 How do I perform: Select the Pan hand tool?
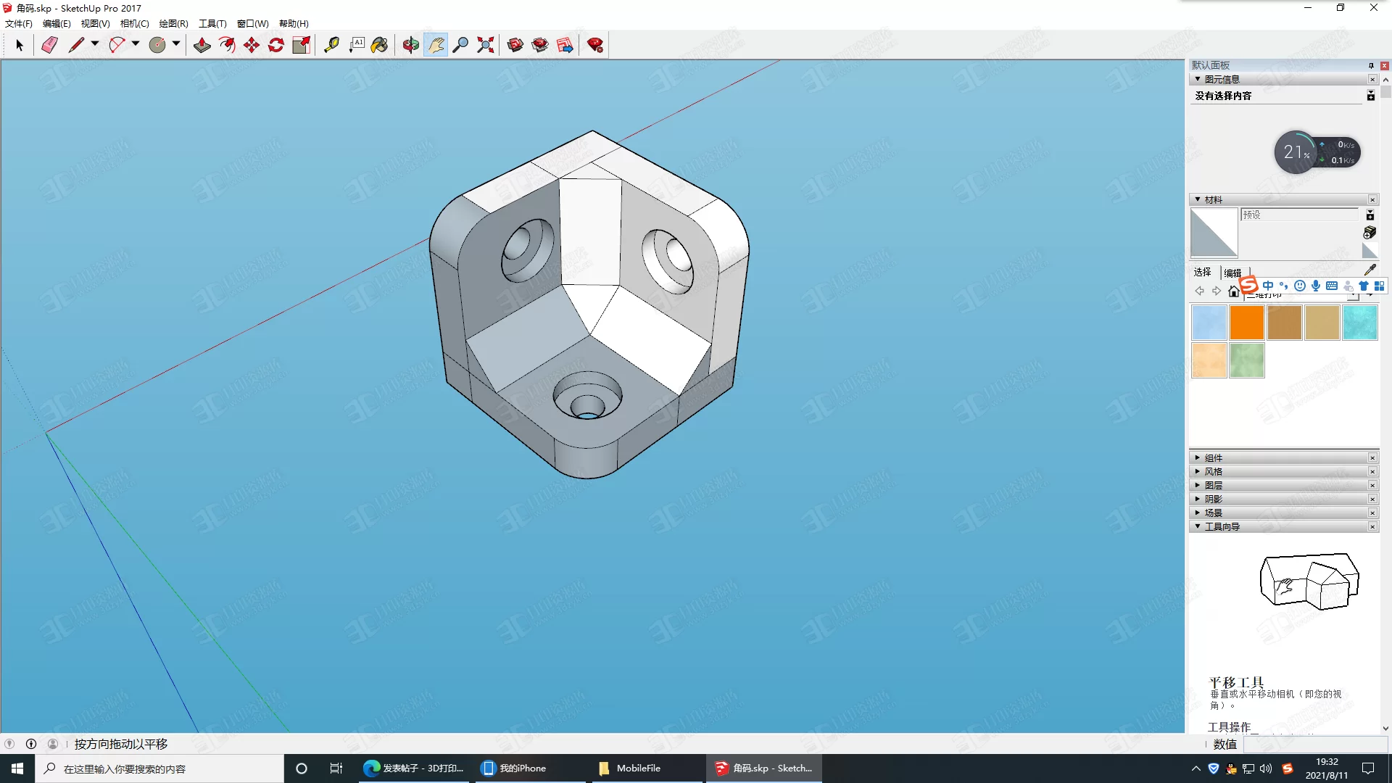(436, 45)
